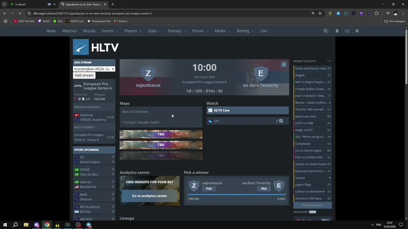This screenshot has width=408, height=229.
Task: Open File Explorer from the taskbar
Action: point(26,225)
